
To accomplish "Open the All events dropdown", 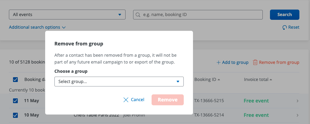I will pyautogui.click(x=67, y=15).
